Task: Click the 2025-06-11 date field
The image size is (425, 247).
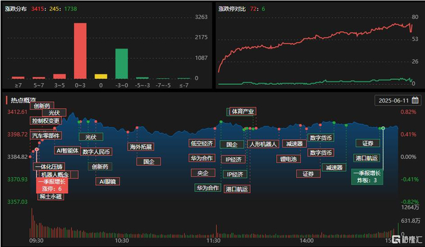Action: pos(398,100)
